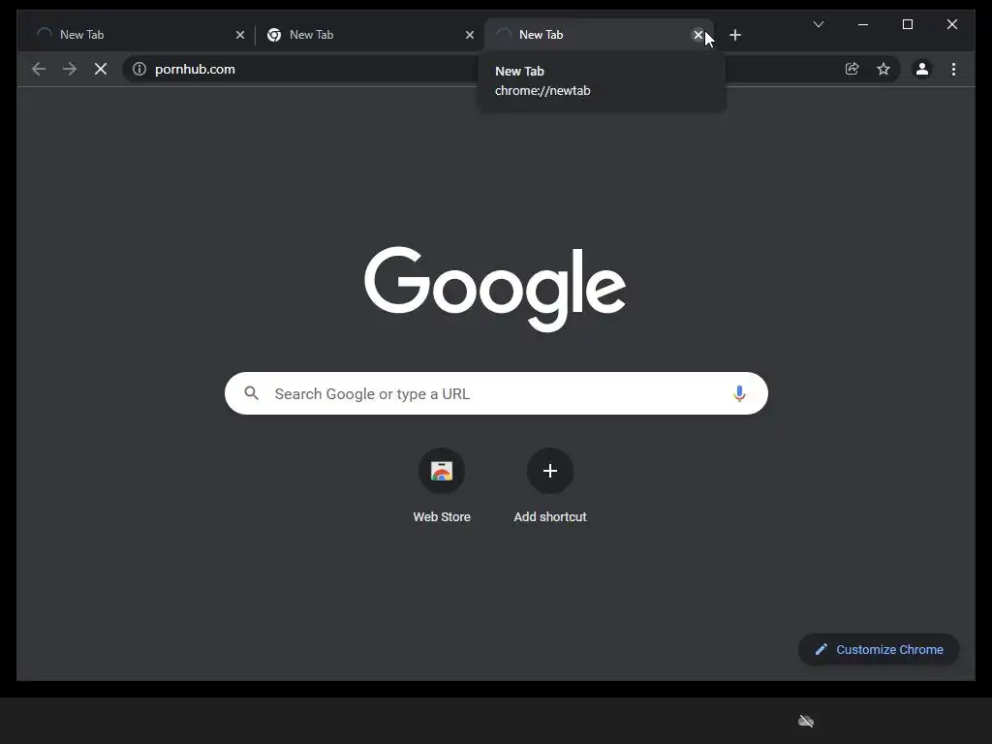
Task: Expand the tab search chevron
Action: click(818, 24)
